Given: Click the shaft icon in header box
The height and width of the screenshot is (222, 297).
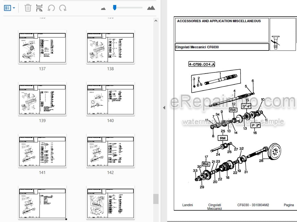Looking at the screenshot, I should coord(276,42).
